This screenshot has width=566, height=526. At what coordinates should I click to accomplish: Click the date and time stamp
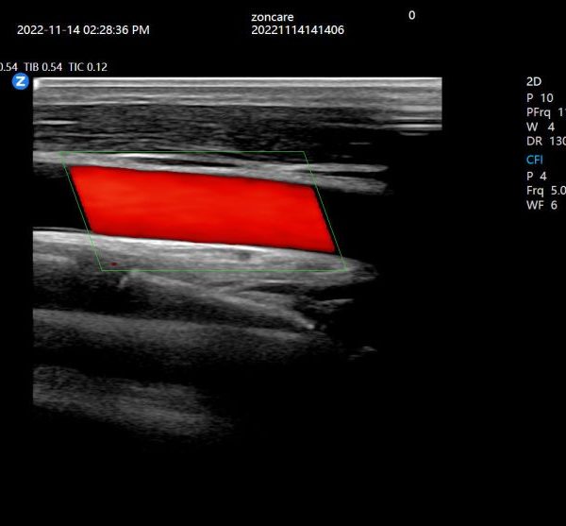(x=83, y=30)
